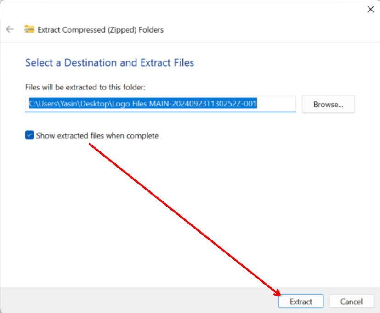The image size is (380, 313).
Task: Click 'Files will be extracted to this folder:' label
Action: pyautogui.click(x=85, y=87)
